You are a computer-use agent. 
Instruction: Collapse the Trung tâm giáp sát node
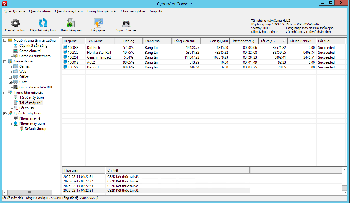click(x=5, y=93)
